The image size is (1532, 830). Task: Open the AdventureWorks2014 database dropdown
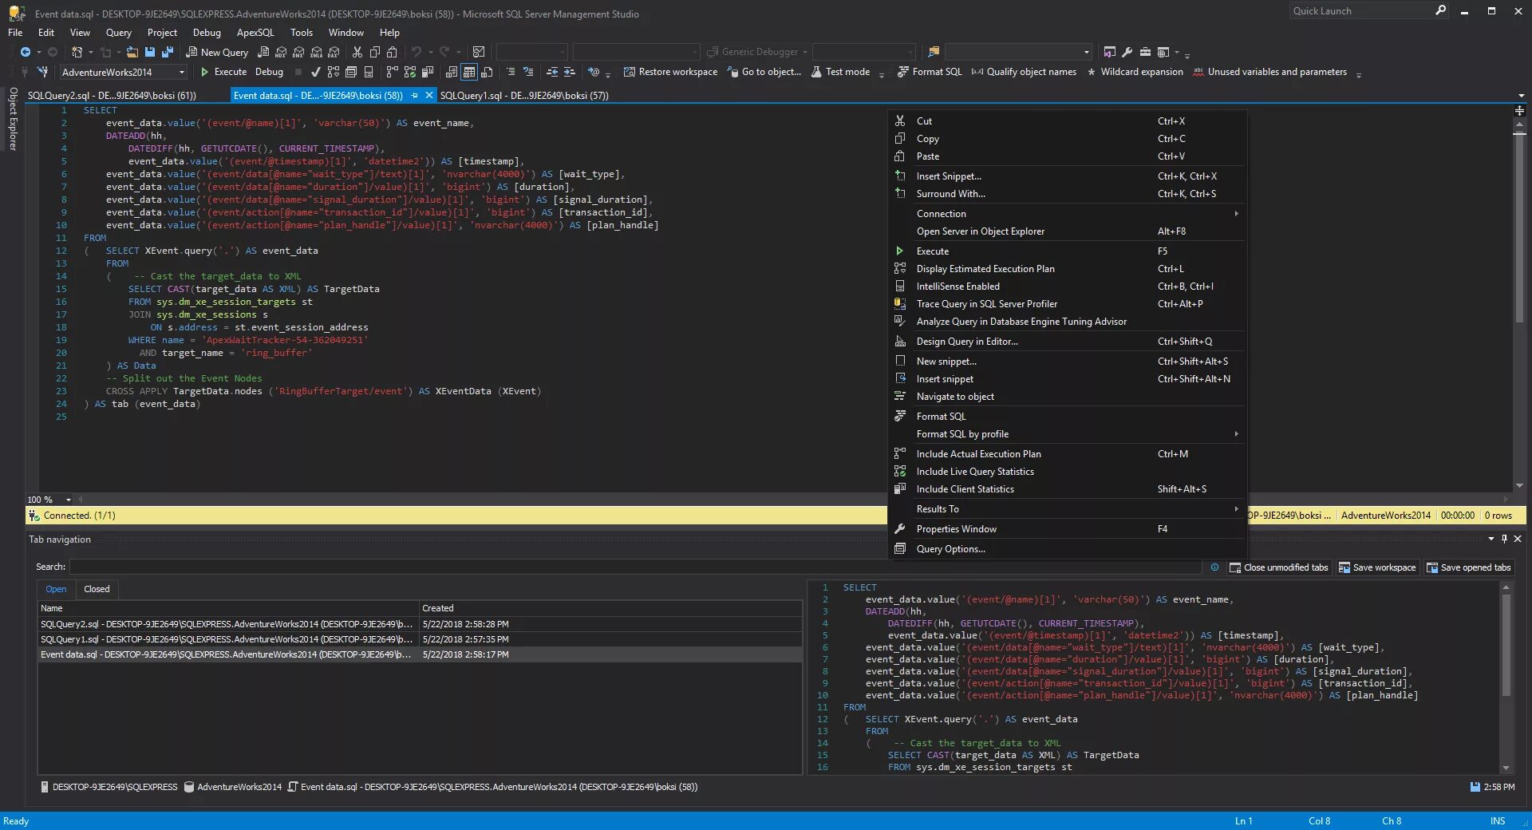click(182, 73)
